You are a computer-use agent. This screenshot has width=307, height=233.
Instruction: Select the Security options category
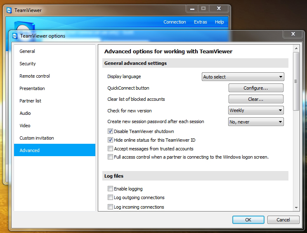tap(54, 64)
